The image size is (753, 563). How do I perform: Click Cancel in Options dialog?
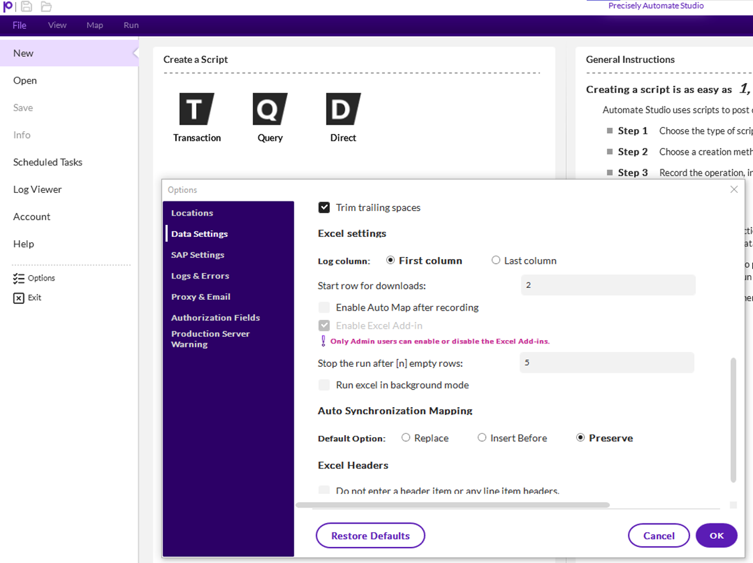[659, 536]
